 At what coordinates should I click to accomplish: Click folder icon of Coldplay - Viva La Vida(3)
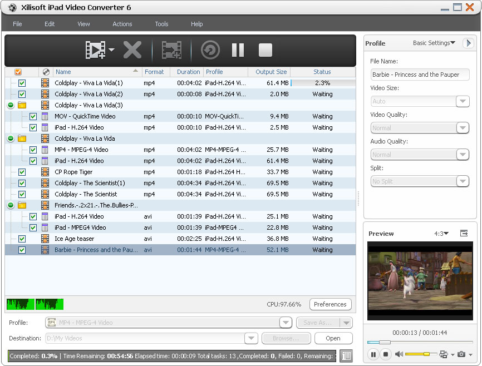(22, 105)
